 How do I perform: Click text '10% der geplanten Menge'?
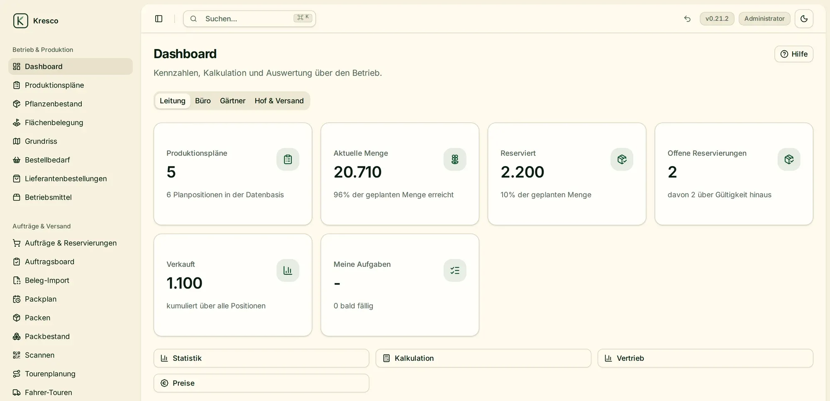pyautogui.click(x=546, y=195)
